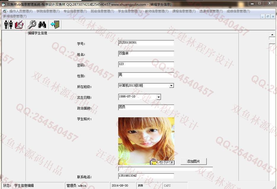The width and height of the screenshot is (277, 189).
Task: Click the 编辑学生信息 group title
Action: pyautogui.click(x=37, y=33)
